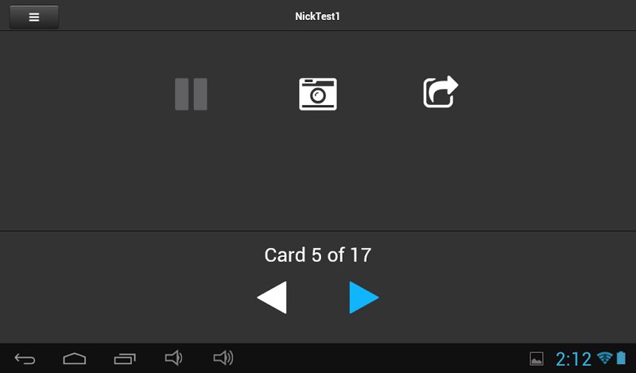Click the share arrow icon

pos(441,91)
